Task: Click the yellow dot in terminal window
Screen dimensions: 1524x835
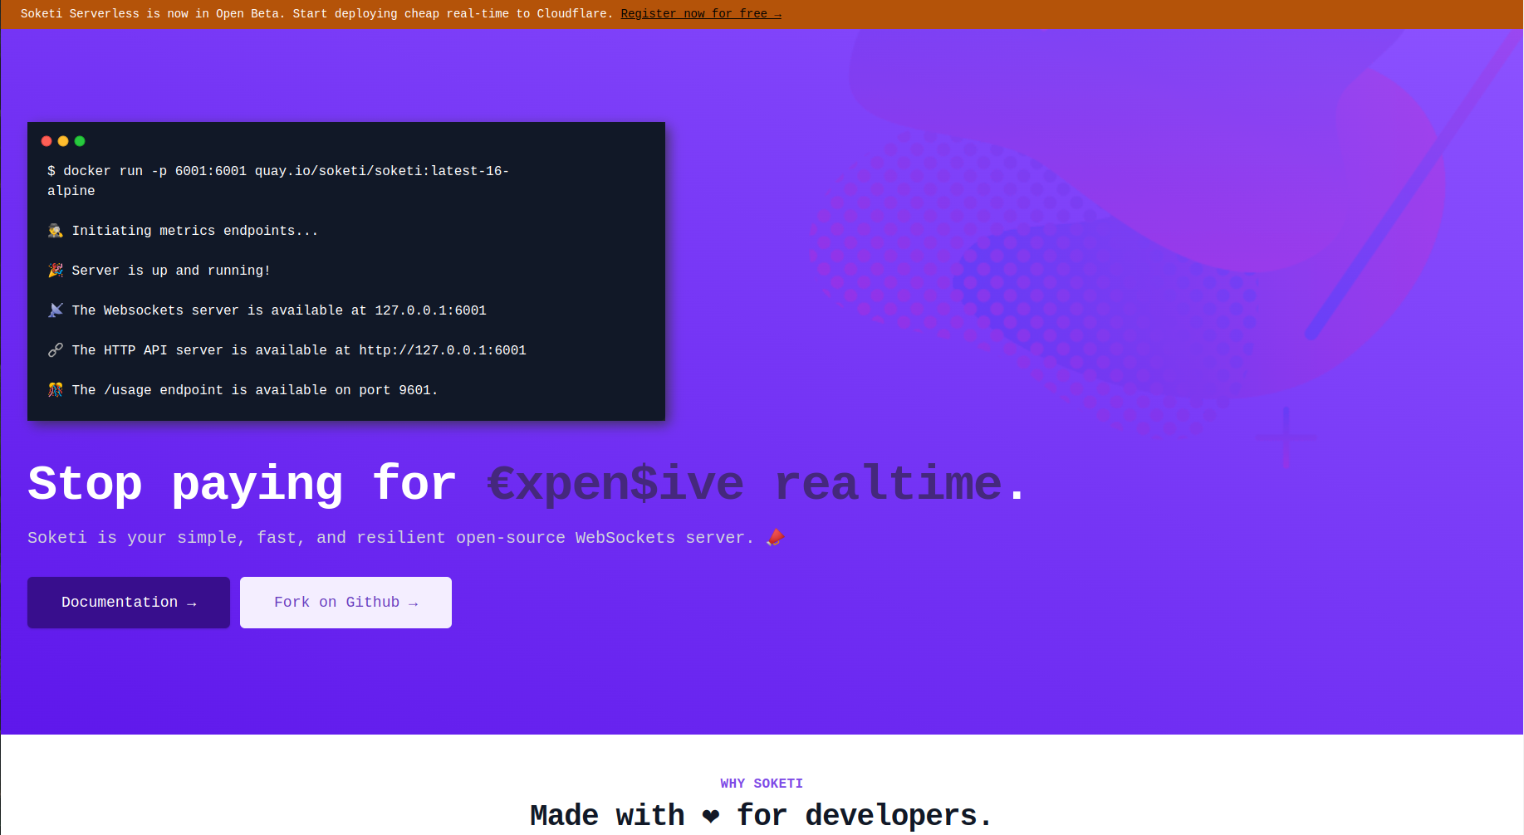Action: pos(63,141)
